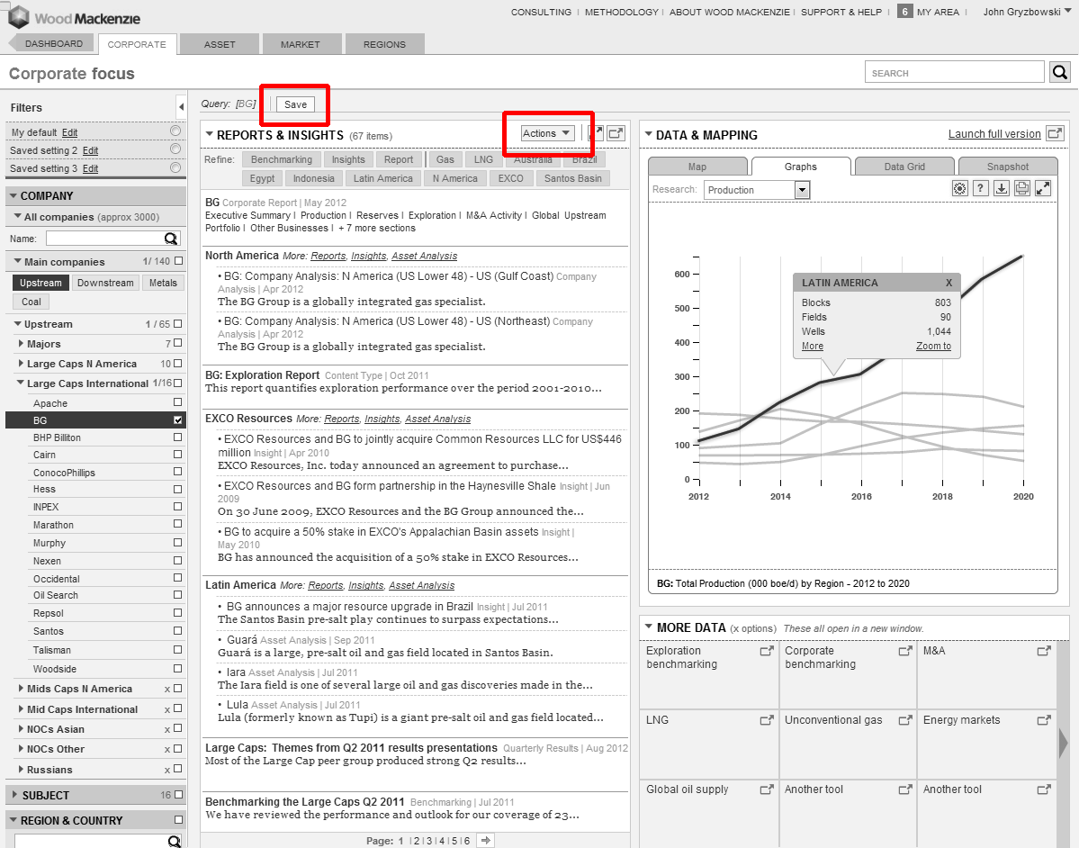Viewport: 1079px width, 848px height.
Task: Click the header SEARCH input field
Action: [x=955, y=72]
